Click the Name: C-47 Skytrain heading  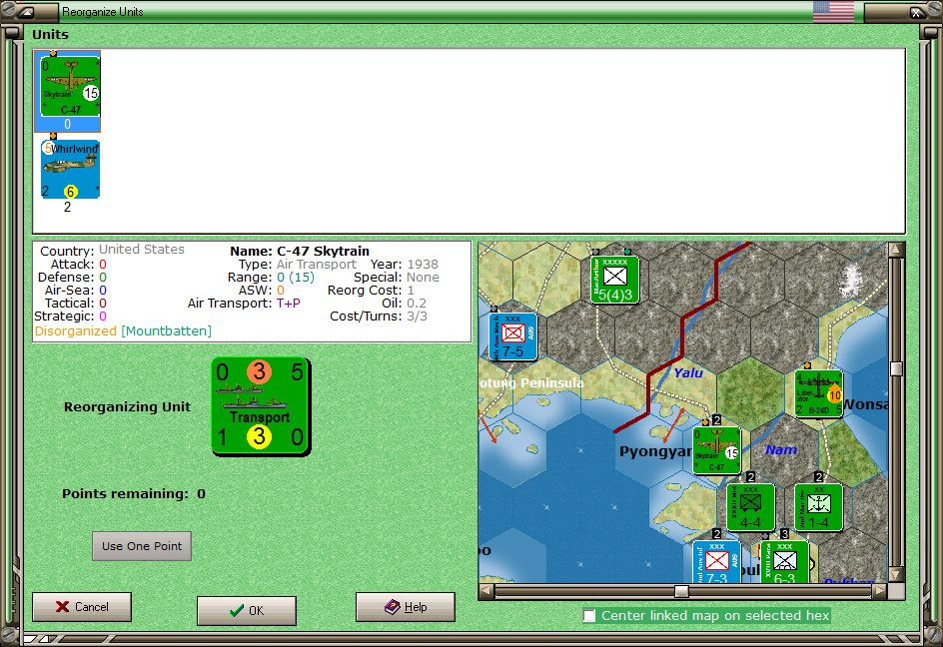300,252
